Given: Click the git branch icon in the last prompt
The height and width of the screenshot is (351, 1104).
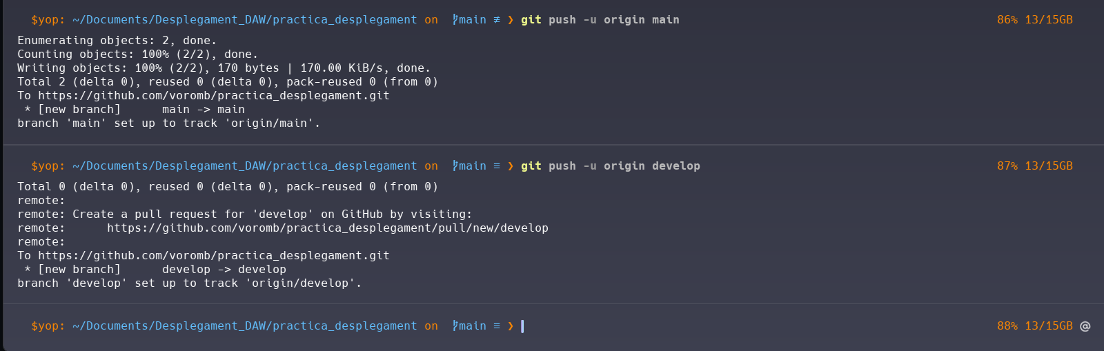Looking at the screenshot, I should point(455,326).
